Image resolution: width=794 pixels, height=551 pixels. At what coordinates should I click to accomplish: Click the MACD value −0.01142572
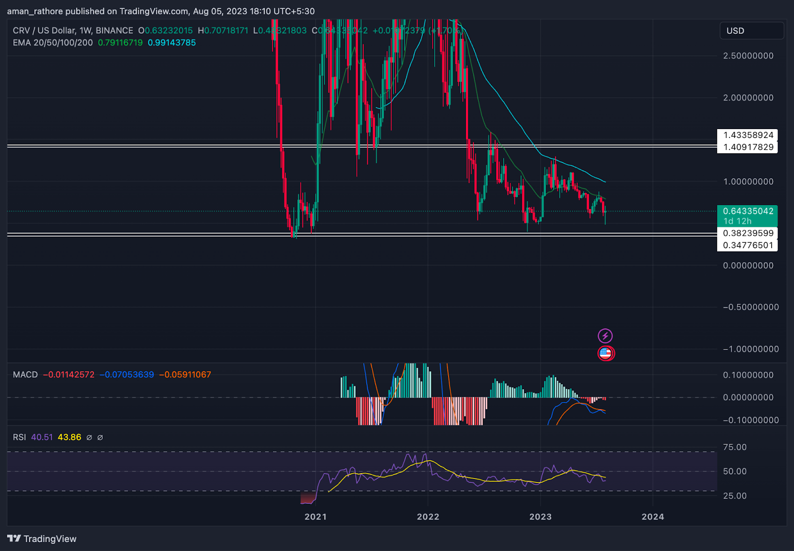point(68,375)
